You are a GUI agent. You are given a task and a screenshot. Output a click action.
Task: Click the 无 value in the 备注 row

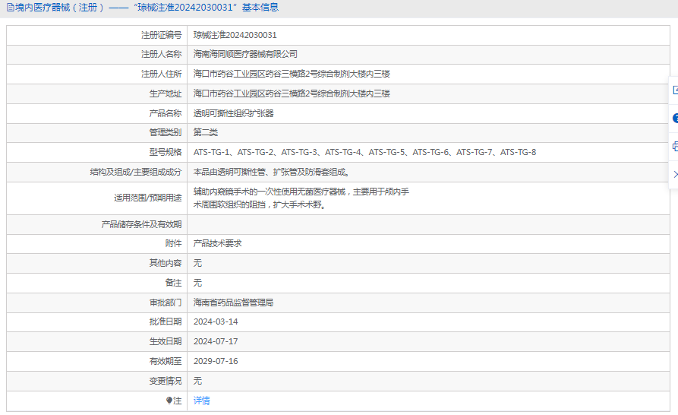pyautogui.click(x=197, y=283)
